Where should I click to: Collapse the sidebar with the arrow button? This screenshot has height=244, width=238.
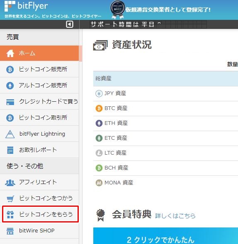point(69,24)
